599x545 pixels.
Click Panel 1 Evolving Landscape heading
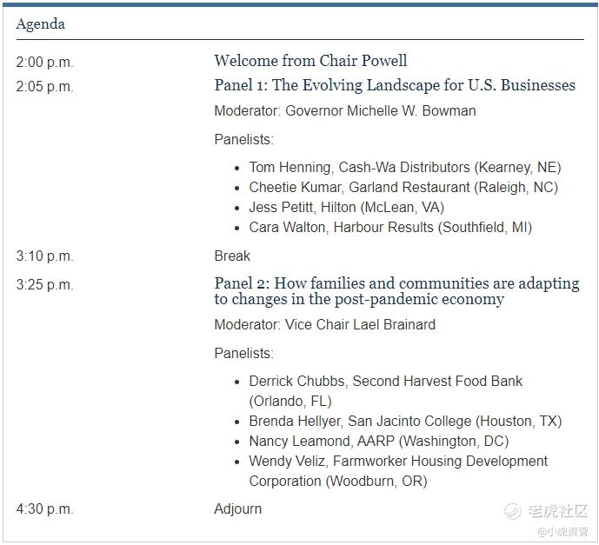tap(395, 85)
